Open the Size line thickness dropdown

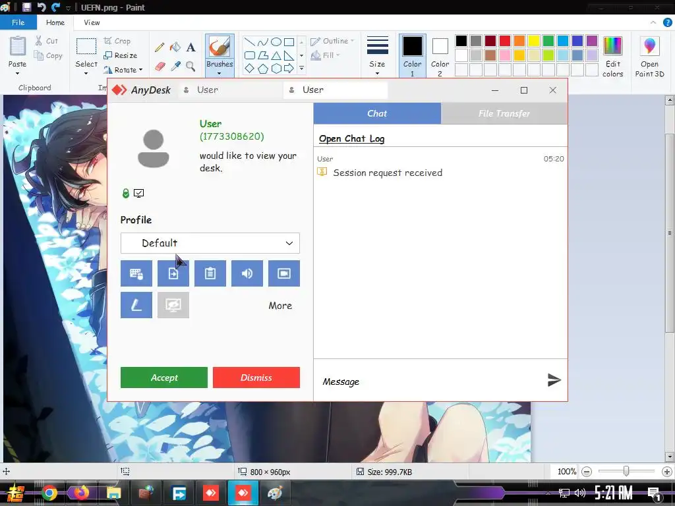point(377,56)
